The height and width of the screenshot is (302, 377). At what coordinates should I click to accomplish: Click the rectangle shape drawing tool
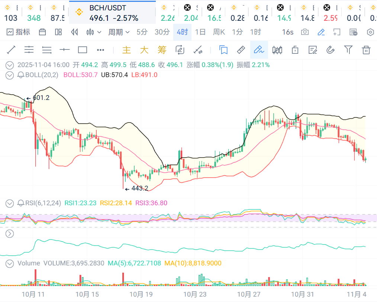(83, 50)
